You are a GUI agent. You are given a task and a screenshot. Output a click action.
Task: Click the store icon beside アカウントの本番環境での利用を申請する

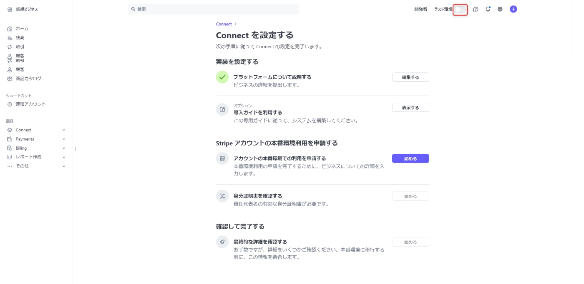tap(222, 158)
